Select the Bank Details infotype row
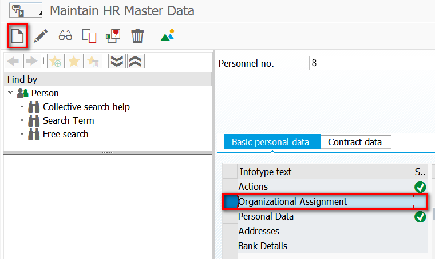Screen dimensions: 435x259 pos(325,246)
